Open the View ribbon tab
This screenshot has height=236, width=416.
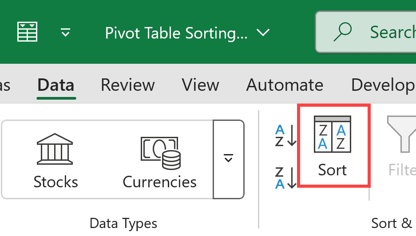click(x=201, y=85)
